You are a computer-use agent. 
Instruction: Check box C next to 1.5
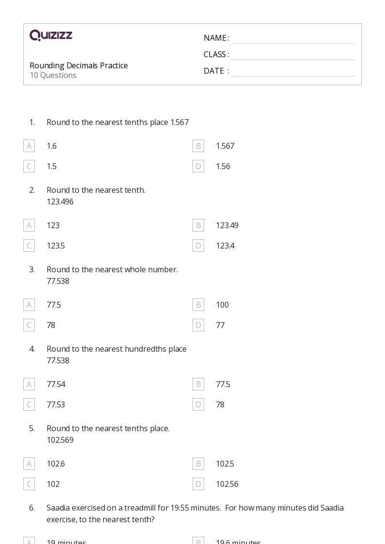click(x=29, y=167)
